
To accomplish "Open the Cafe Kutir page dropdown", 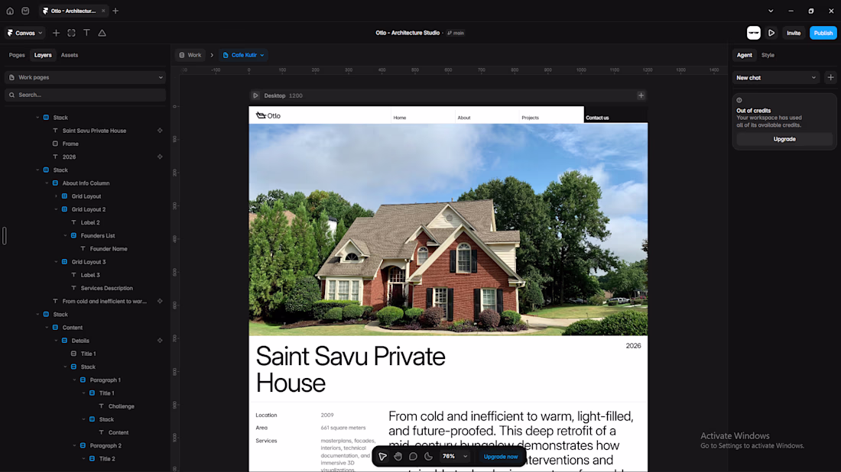I will coord(243,55).
